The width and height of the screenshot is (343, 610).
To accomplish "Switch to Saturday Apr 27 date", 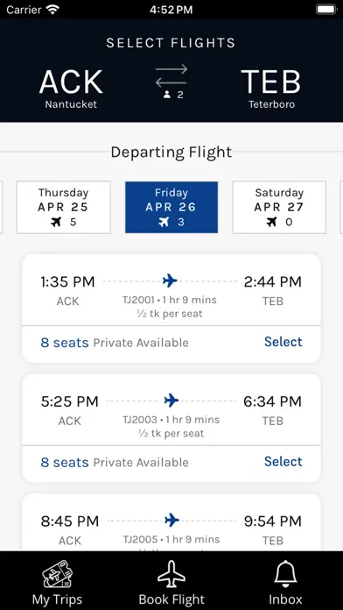I will (279, 208).
